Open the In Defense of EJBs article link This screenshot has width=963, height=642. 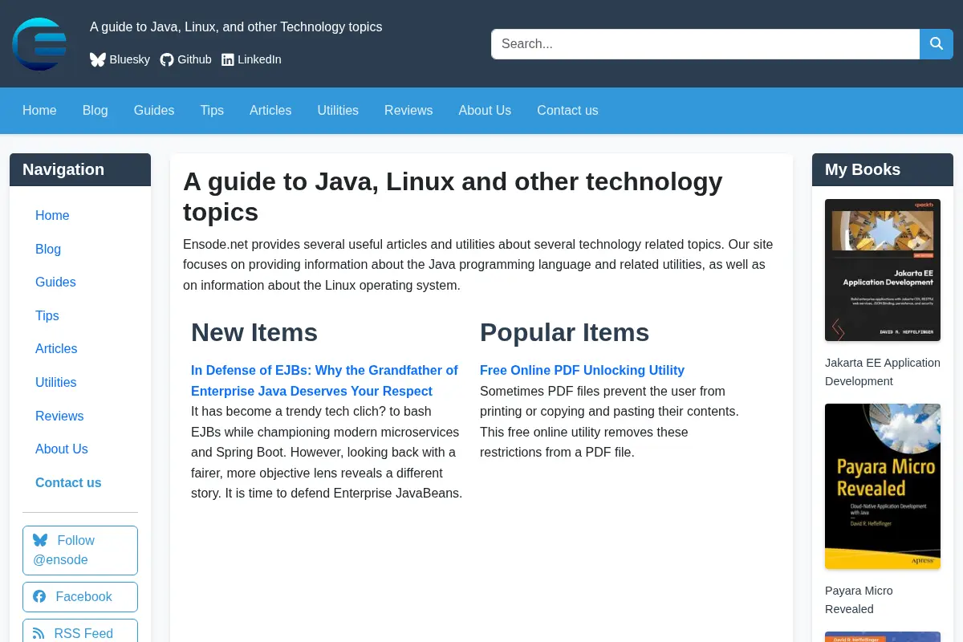(324, 380)
